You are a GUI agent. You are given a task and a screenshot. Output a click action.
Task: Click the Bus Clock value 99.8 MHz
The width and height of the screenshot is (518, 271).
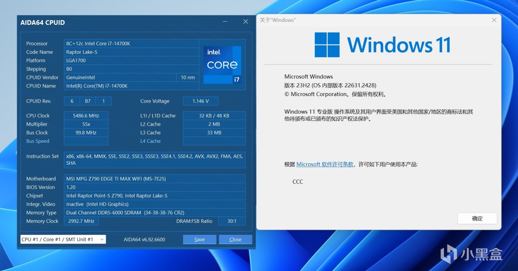[86, 133]
